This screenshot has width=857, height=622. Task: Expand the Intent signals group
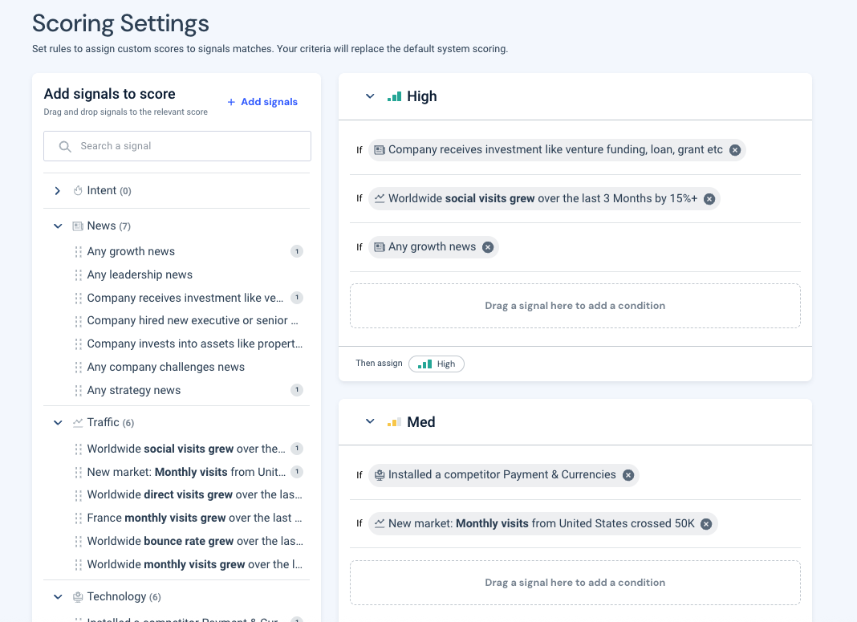[58, 191]
